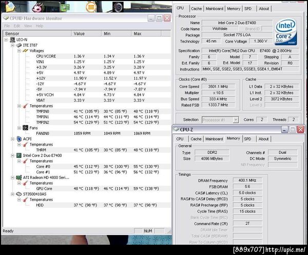Switch to CPU tab in lower CPU-Z window

click(x=180, y=139)
